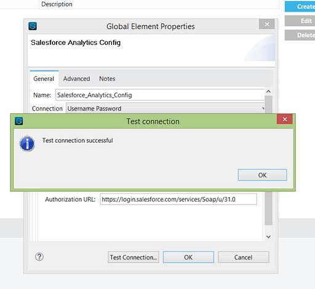The image size is (315, 289).
Task: Switch to the Advanced tab
Action: point(76,79)
